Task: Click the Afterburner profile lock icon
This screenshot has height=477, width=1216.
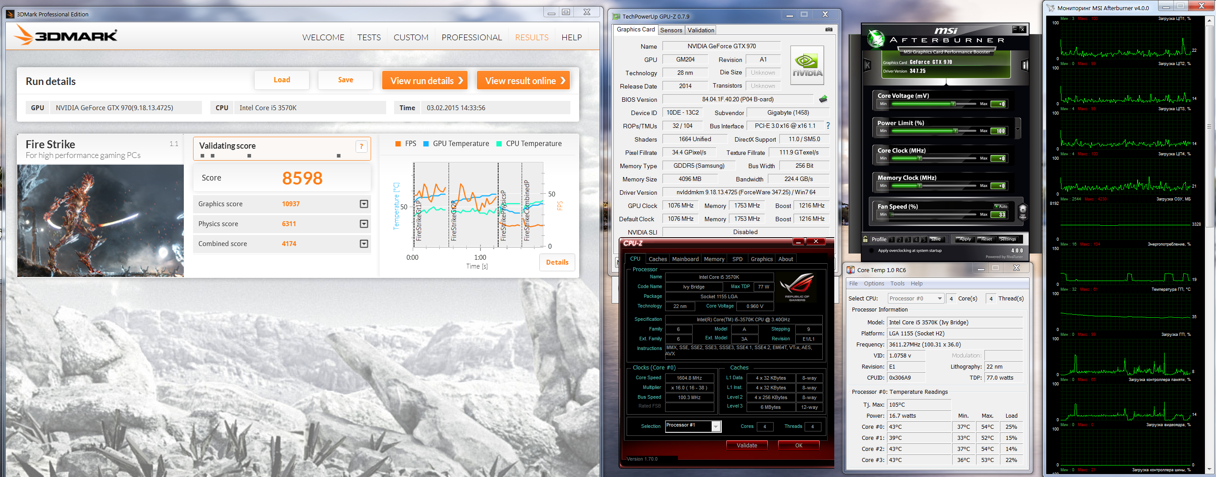Action: pos(865,239)
